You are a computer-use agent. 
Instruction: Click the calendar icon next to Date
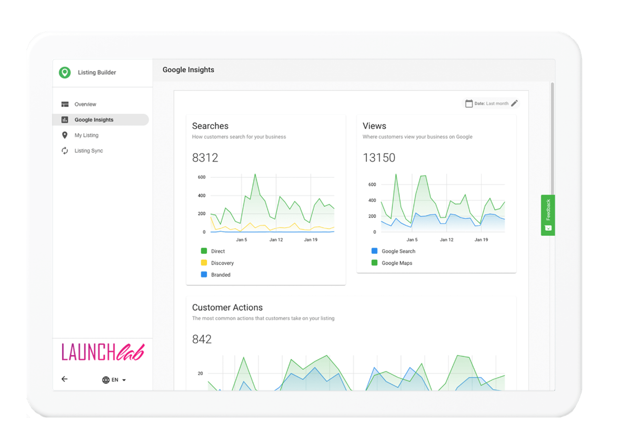coord(469,103)
